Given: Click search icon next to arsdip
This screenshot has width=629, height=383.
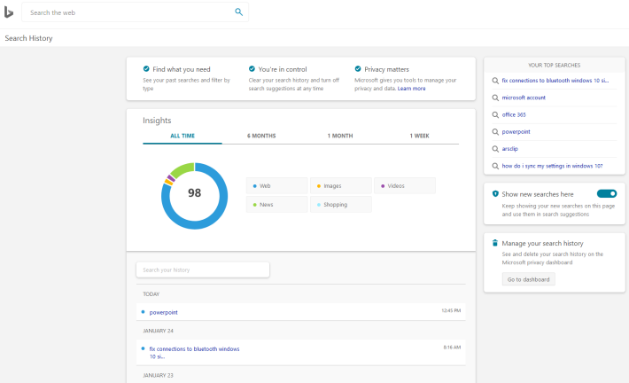Looking at the screenshot, I should [x=495, y=149].
